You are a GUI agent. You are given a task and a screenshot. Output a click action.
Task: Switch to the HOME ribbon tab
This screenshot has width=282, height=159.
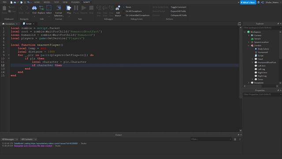(37, 2)
